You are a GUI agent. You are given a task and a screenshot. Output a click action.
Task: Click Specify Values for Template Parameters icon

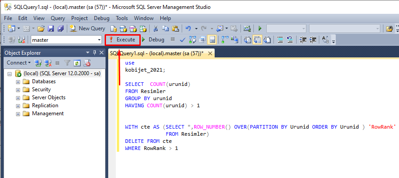pyautogui.click(x=325, y=40)
